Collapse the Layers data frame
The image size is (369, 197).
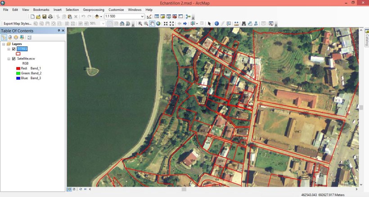(x=4, y=44)
